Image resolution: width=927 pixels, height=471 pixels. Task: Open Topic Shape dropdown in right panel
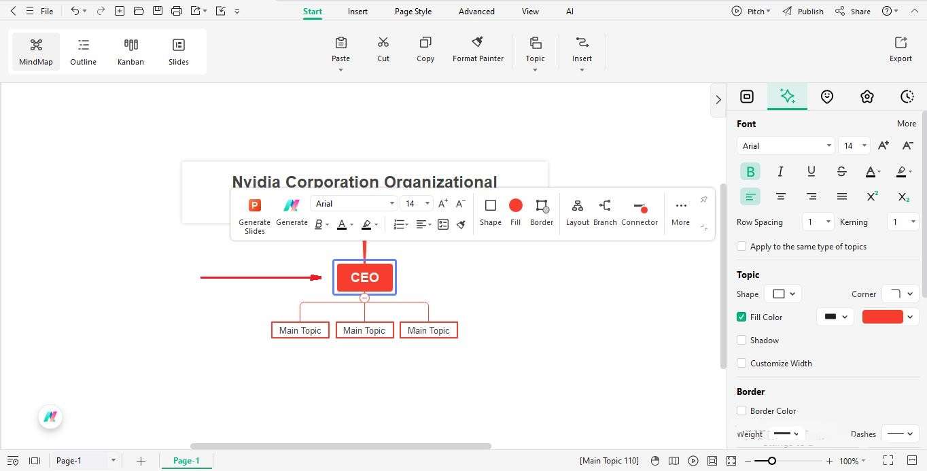pos(783,294)
